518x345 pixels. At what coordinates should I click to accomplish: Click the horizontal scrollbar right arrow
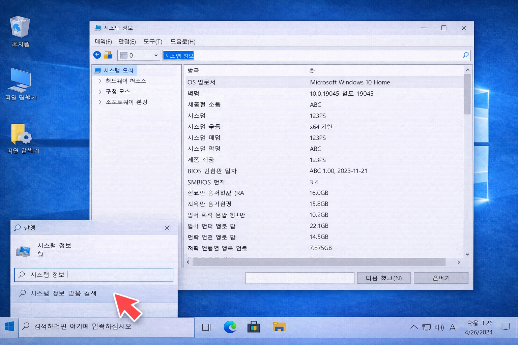(x=459, y=262)
